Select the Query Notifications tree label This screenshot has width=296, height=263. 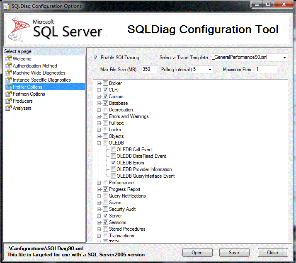127,196
